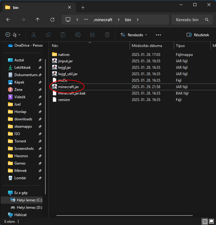The height and width of the screenshot is (225, 216).
Task: Go back to previous folder
Action: click(x=8, y=20)
